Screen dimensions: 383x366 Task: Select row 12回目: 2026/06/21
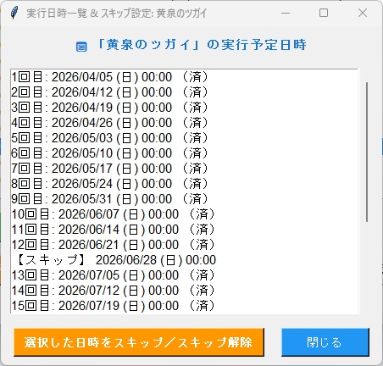point(184,245)
